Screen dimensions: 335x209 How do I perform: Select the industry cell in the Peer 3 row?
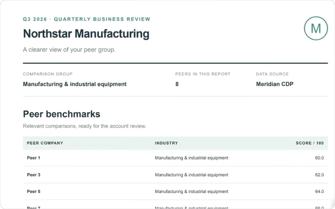(x=192, y=175)
